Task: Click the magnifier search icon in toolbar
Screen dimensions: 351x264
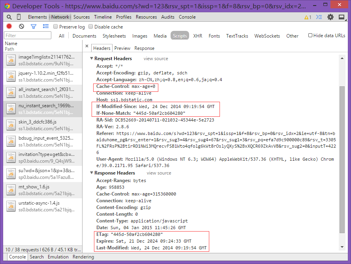Action: coord(9,17)
